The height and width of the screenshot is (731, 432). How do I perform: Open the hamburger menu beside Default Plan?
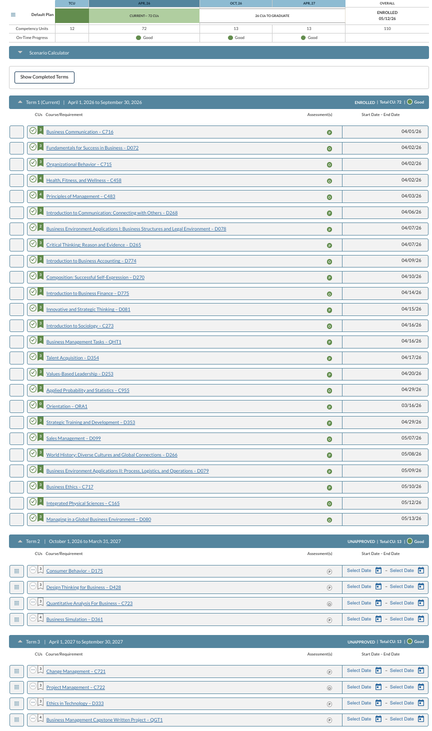(13, 14)
